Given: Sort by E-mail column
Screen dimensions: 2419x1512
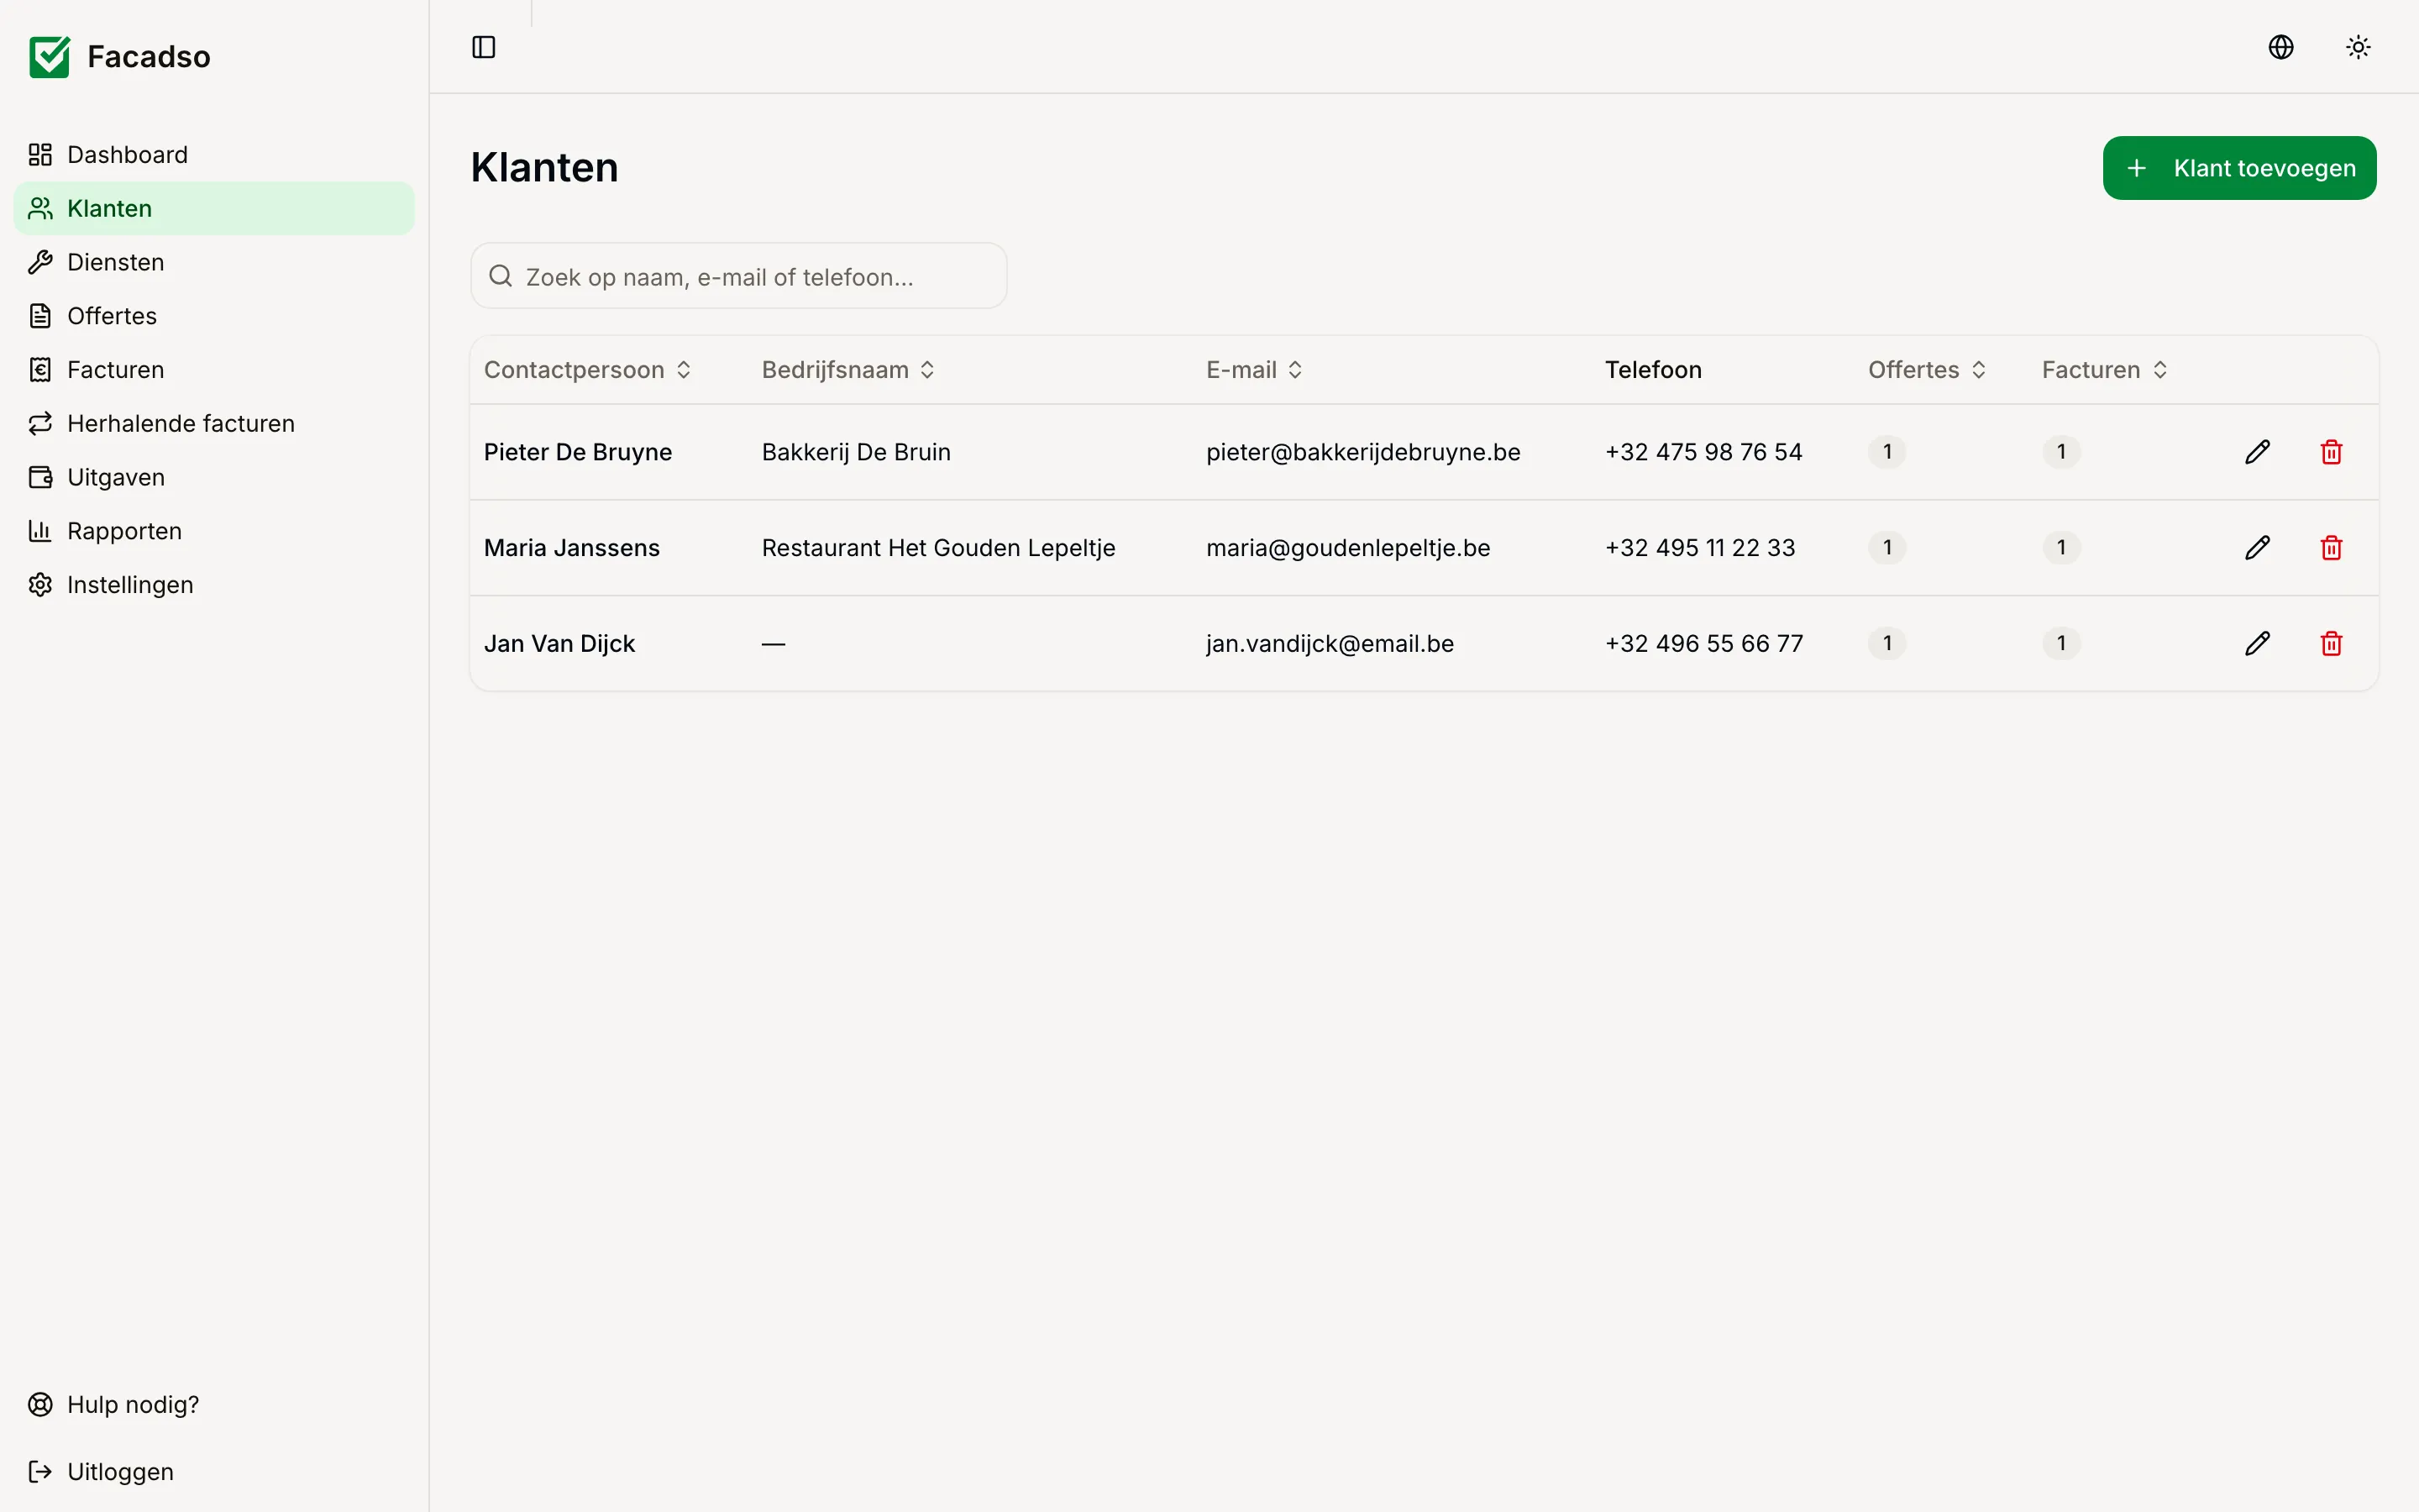Looking at the screenshot, I should point(1255,370).
